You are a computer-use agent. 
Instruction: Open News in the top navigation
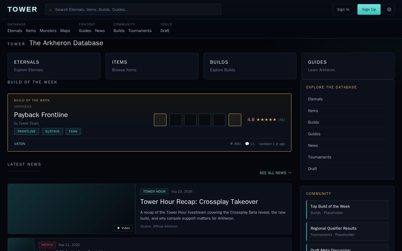pos(100,31)
